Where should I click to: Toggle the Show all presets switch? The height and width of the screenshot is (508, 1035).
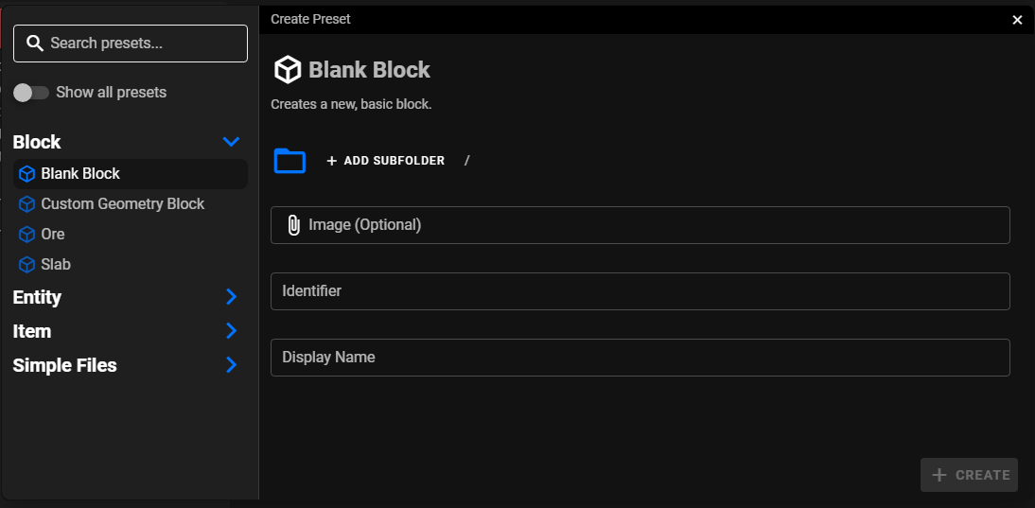click(x=31, y=93)
